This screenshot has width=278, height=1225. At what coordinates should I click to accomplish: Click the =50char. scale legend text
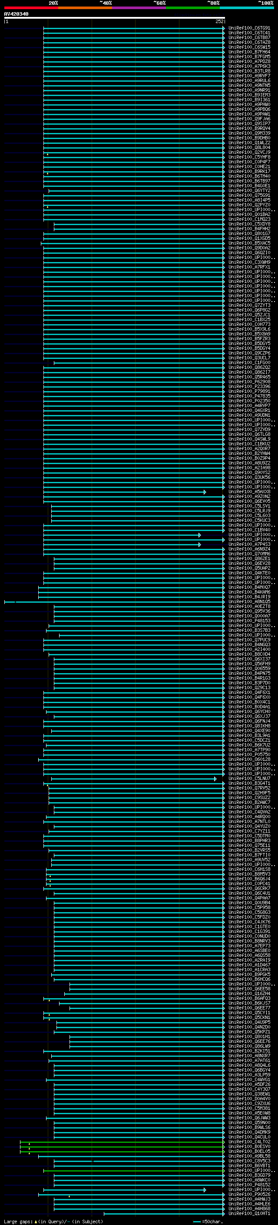(213, 1222)
